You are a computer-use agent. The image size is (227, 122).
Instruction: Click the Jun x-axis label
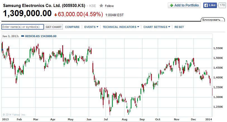click(x=89, y=119)
